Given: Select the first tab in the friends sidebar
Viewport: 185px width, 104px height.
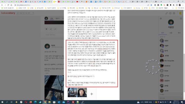Looking at the screenshot, I should coord(162,33).
